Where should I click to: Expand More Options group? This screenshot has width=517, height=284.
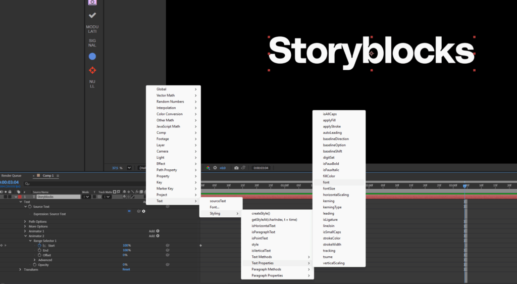[x=25, y=226]
